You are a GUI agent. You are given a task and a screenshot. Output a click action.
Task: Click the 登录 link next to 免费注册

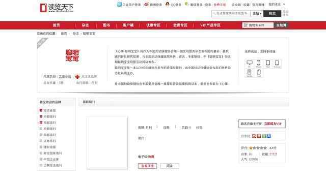coord(208,5)
